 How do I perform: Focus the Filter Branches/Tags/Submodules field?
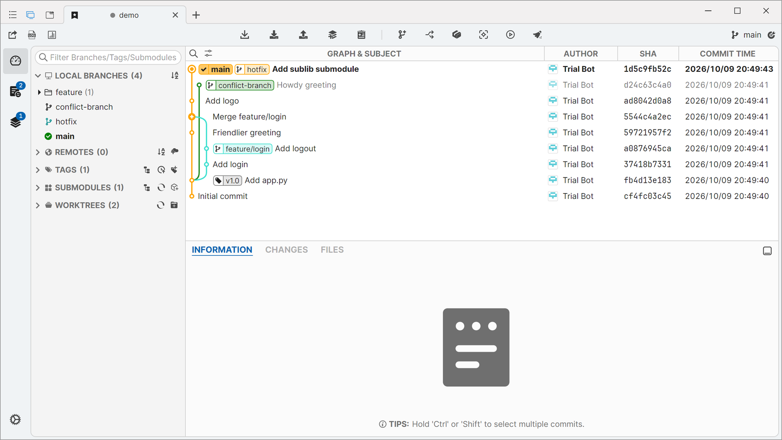click(108, 57)
